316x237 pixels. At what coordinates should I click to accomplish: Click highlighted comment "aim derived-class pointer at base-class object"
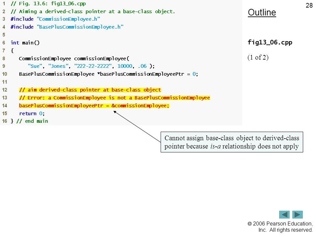pyautogui.click(x=90, y=90)
